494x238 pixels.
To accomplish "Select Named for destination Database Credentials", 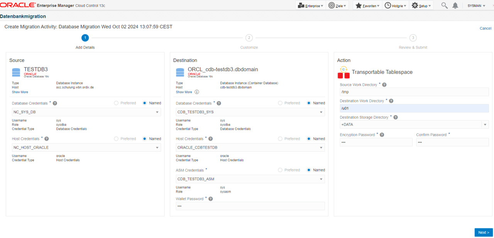I will coord(309,103).
